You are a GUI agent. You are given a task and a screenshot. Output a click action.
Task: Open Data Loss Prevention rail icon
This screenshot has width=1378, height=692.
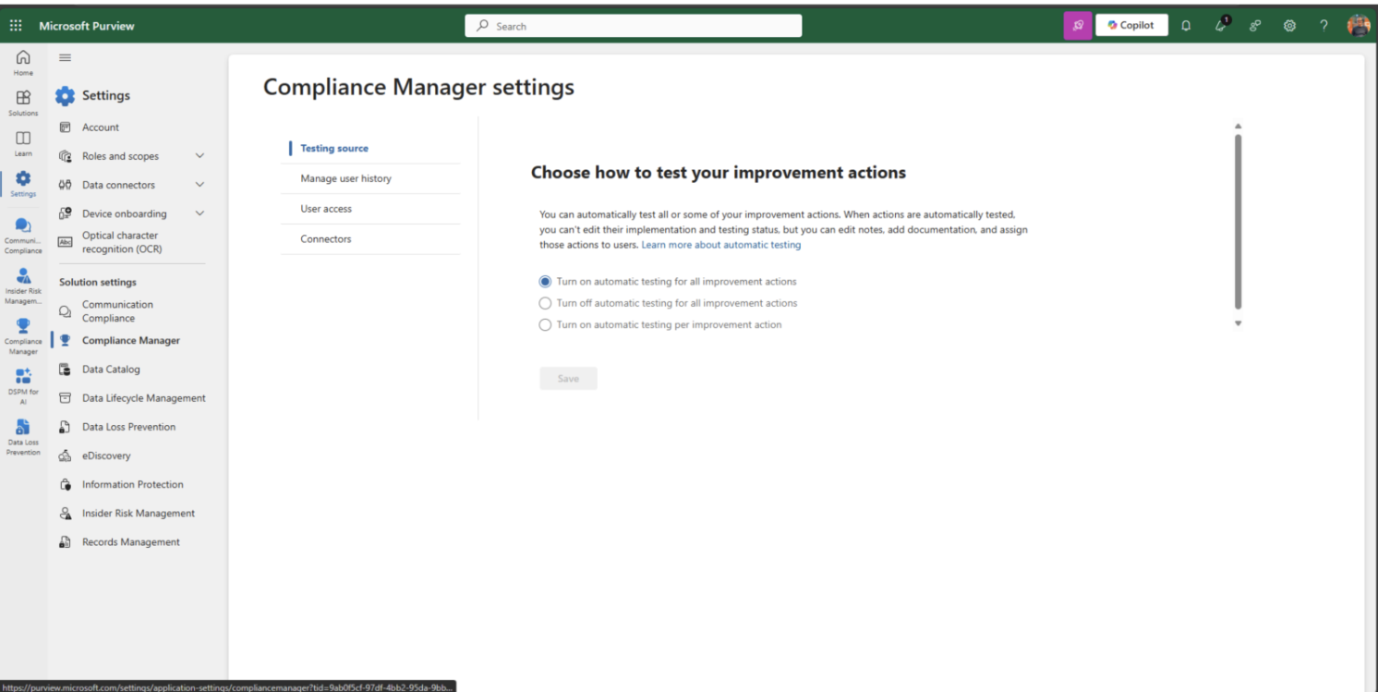(x=23, y=437)
